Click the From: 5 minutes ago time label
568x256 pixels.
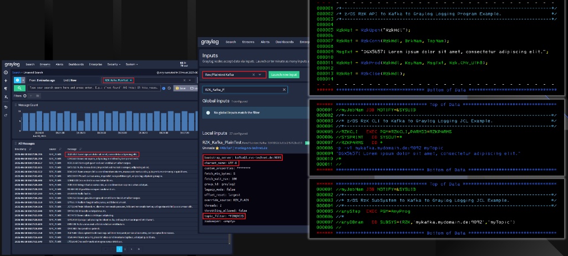(x=42, y=80)
